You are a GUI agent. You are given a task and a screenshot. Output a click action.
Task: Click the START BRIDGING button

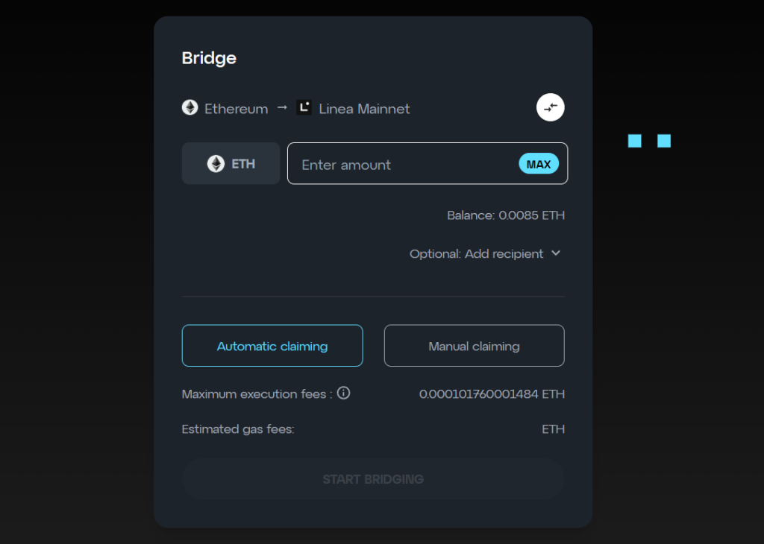click(373, 479)
